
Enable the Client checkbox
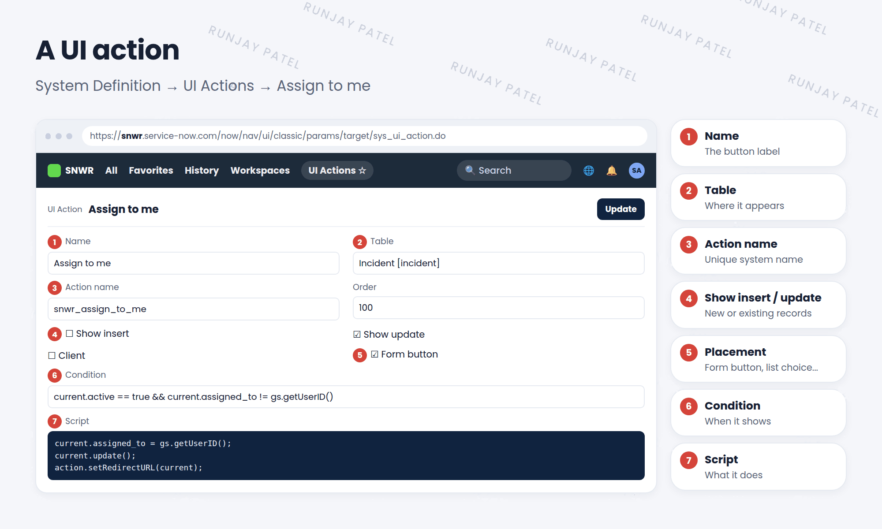[x=52, y=356]
